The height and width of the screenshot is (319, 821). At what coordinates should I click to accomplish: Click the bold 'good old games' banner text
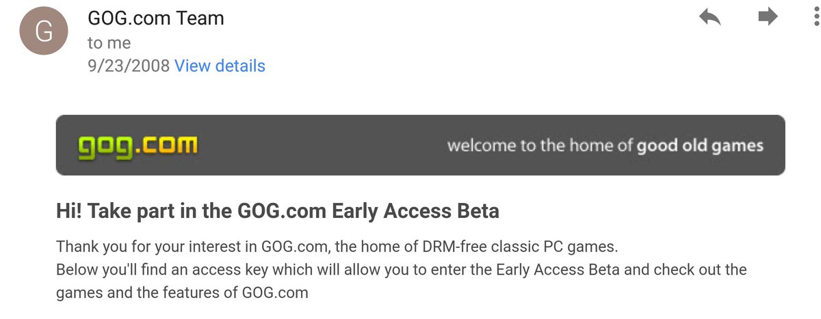click(x=700, y=146)
